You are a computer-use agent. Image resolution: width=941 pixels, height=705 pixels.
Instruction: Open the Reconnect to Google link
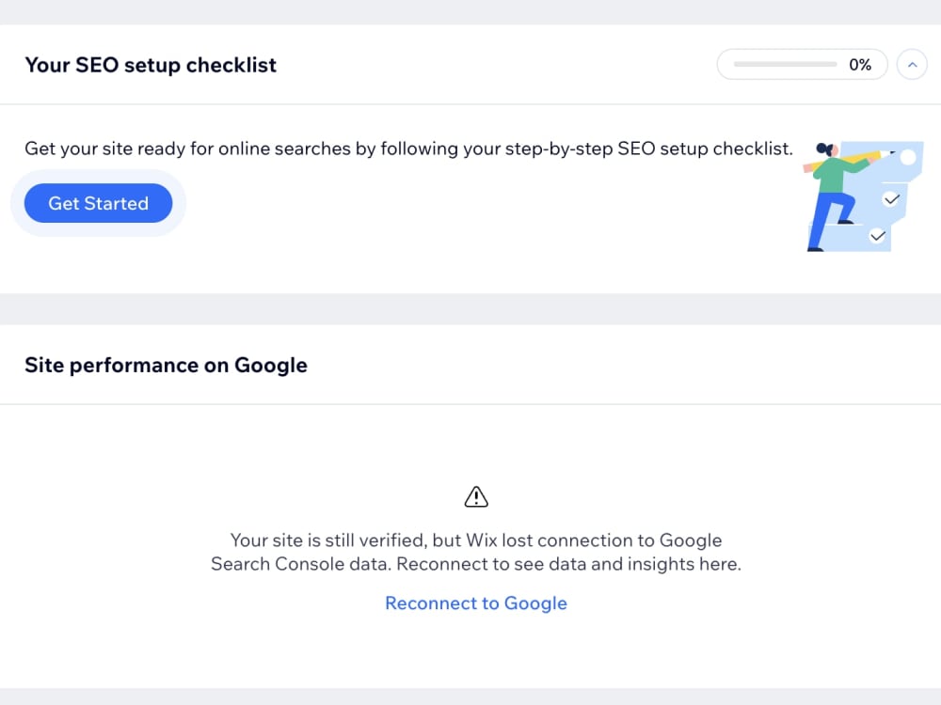pos(476,603)
